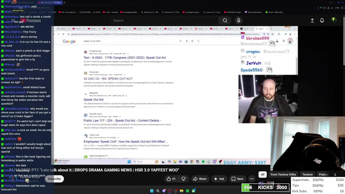Click the Ask button
Image resolution: width=345 pixels, height=194 pixels.
(219, 179)
